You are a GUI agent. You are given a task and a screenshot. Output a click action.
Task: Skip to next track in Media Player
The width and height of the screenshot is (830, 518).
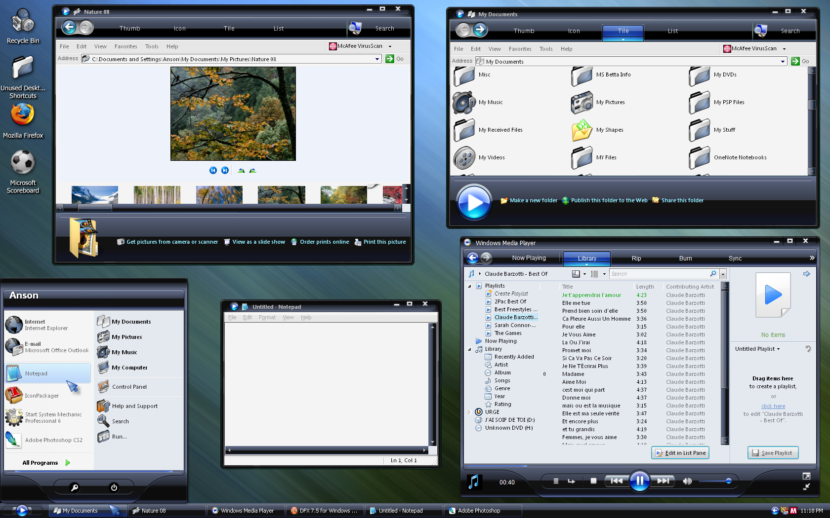[x=663, y=481]
